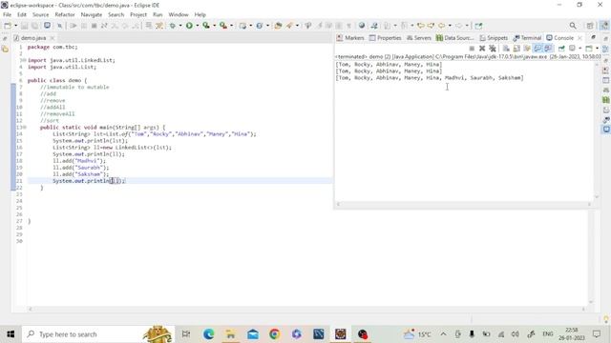Viewport: 611px width, 343px height.
Task: Close the Console view tab
Action: [x=579, y=38]
